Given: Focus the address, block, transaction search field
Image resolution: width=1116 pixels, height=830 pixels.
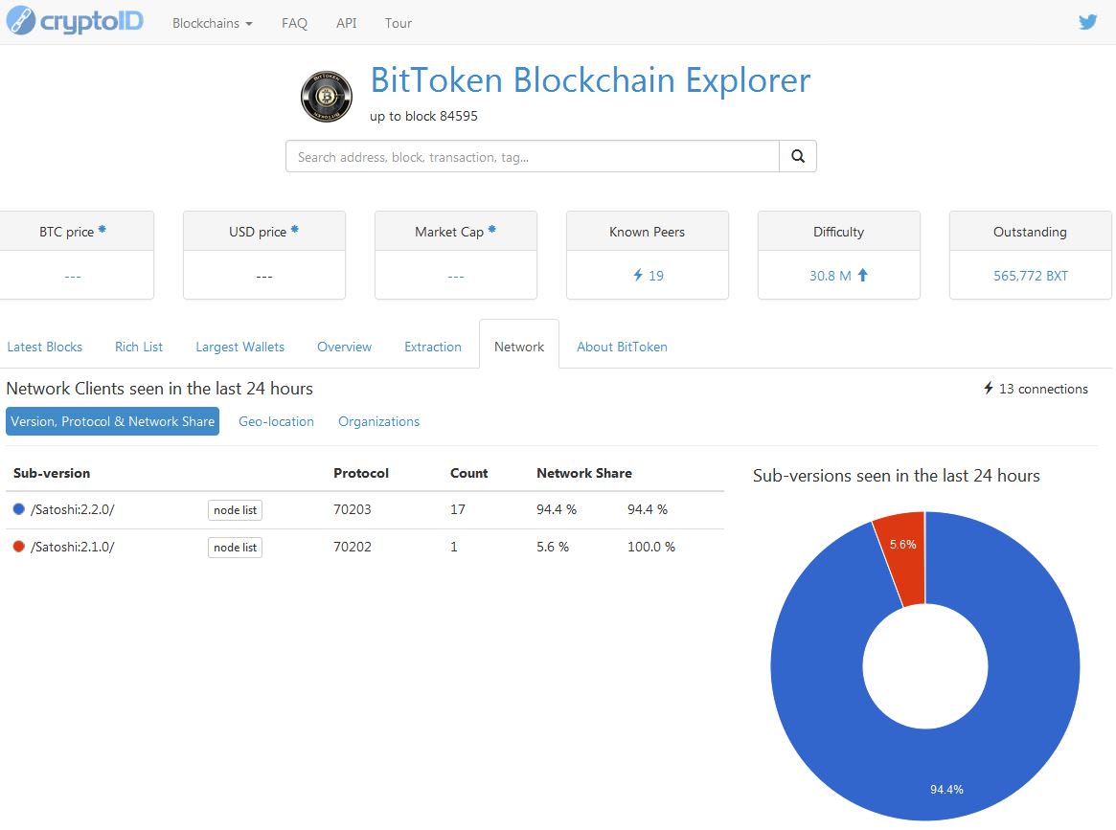Looking at the screenshot, I should 533,156.
